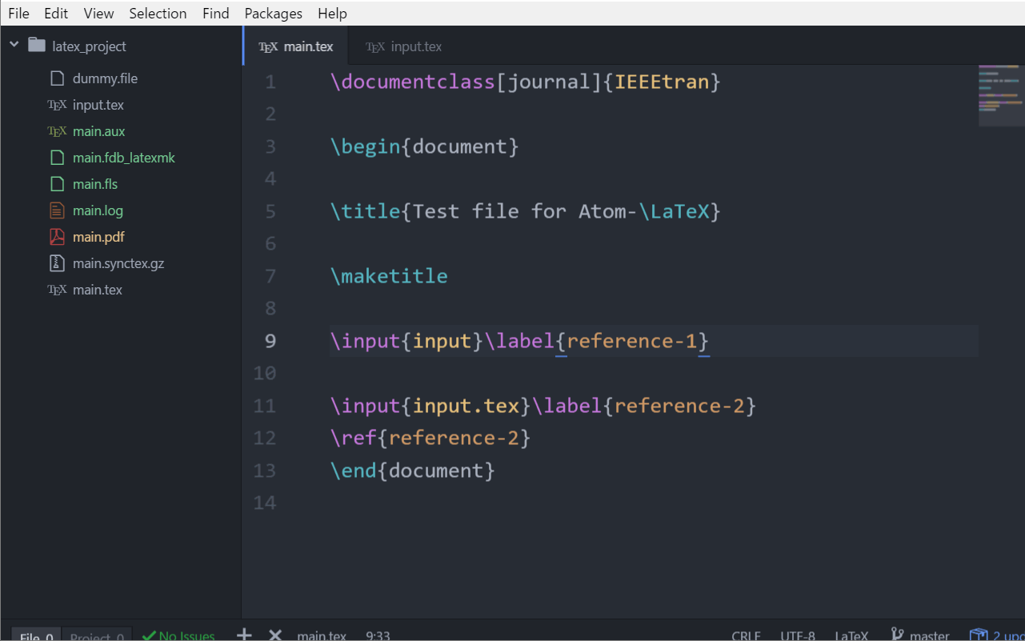Image resolution: width=1025 pixels, height=641 pixels.
Task: Switch to the input.tex editor tab
Action: (x=404, y=46)
